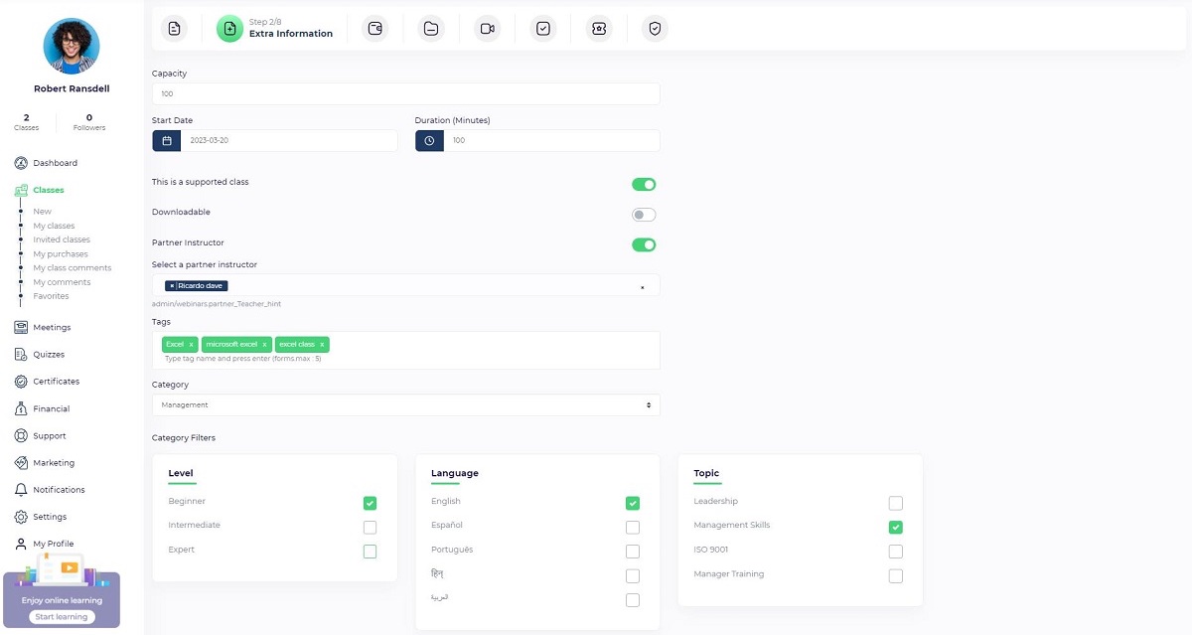Open Quizzes in the sidebar
Image resolution: width=1192 pixels, height=635 pixels.
[48, 355]
